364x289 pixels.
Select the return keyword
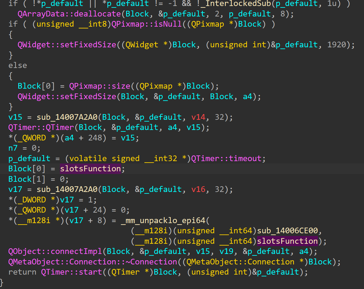pos(22,272)
